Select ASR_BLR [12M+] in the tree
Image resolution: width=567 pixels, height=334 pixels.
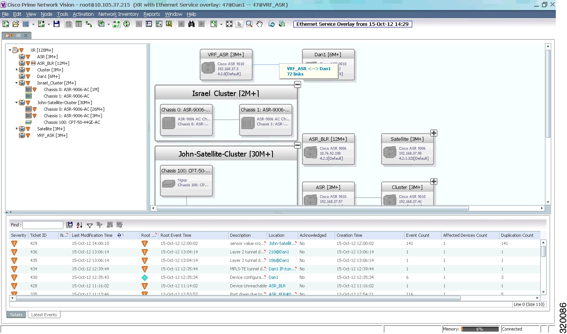point(53,63)
